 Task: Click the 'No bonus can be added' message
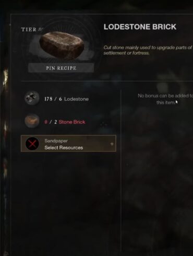[165, 99]
